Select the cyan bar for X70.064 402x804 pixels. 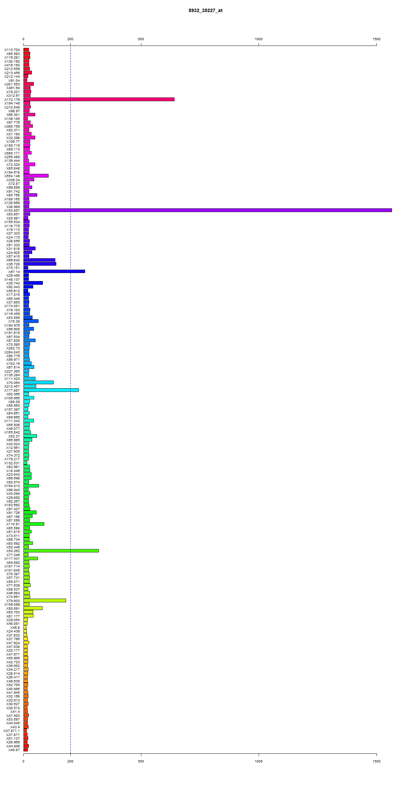pyautogui.click(x=39, y=382)
